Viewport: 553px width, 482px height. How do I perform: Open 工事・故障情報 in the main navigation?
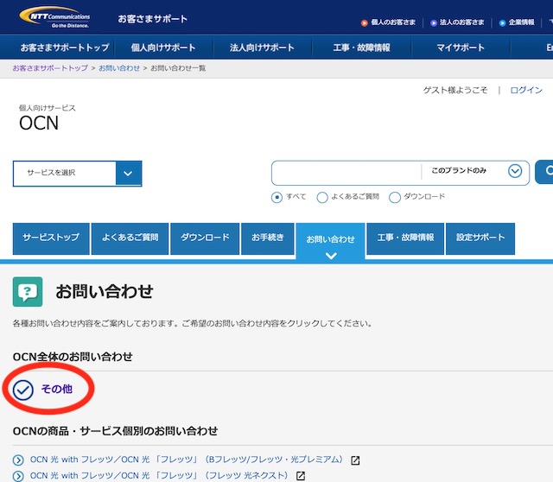pos(361,48)
